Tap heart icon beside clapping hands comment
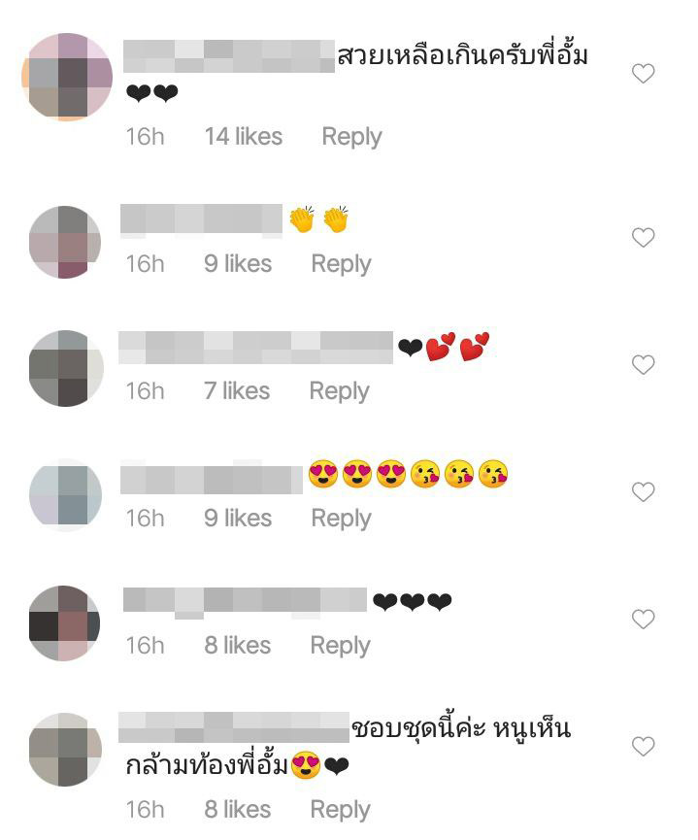Screen dimensions: 698x840 point(643,237)
